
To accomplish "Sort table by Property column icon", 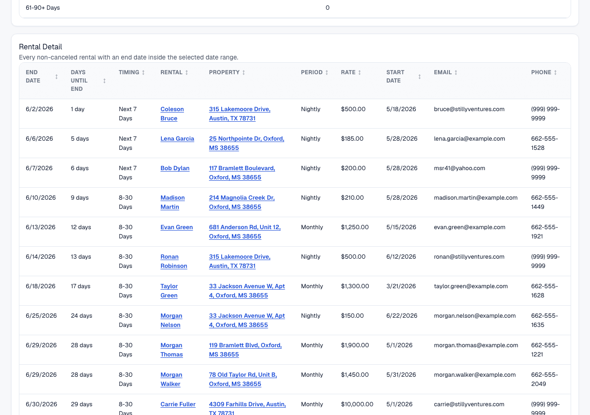I will click(244, 72).
